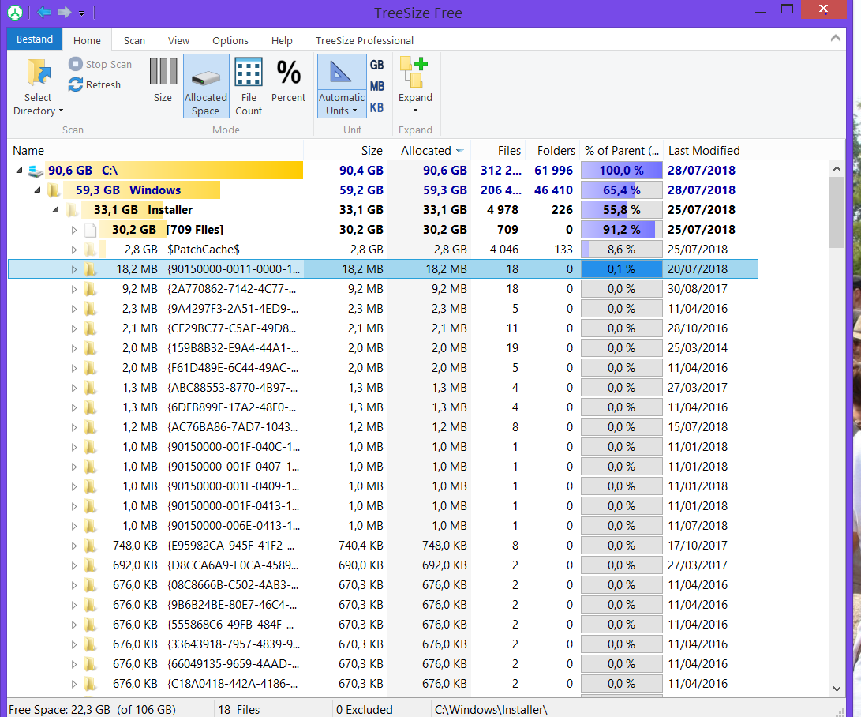Click the C:\ drive icon

36,171
